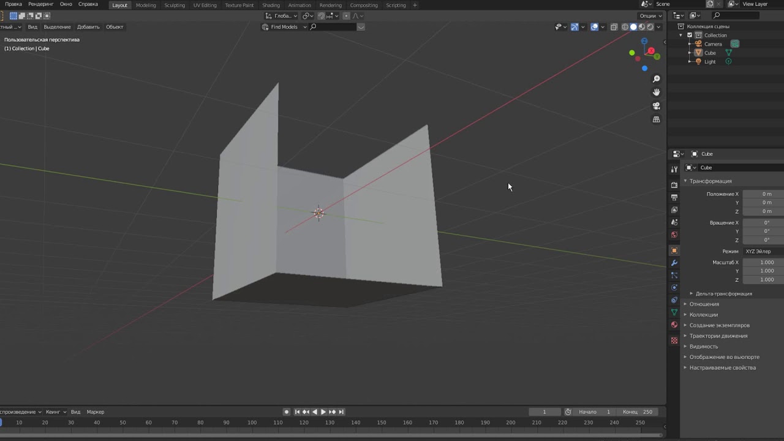Viewport: 784px width, 441px height.
Task: Toggle snapping magnet in header
Action: coord(322,16)
